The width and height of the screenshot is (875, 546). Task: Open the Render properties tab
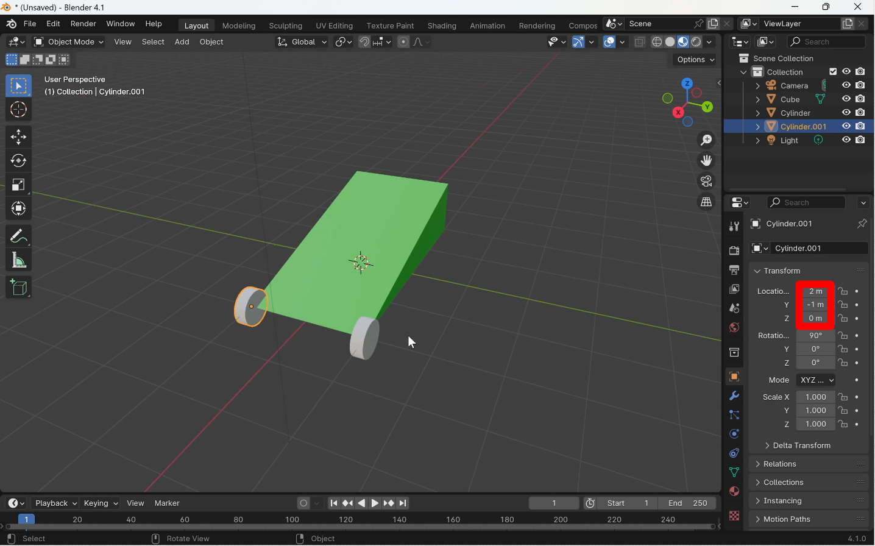pos(734,251)
